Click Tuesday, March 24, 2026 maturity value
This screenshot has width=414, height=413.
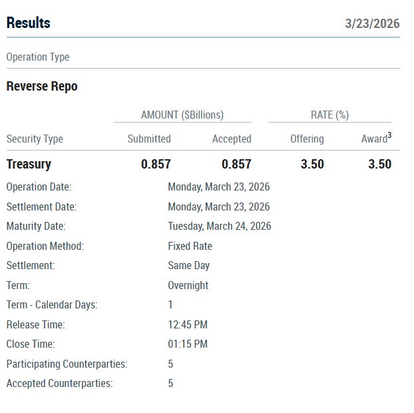(220, 226)
